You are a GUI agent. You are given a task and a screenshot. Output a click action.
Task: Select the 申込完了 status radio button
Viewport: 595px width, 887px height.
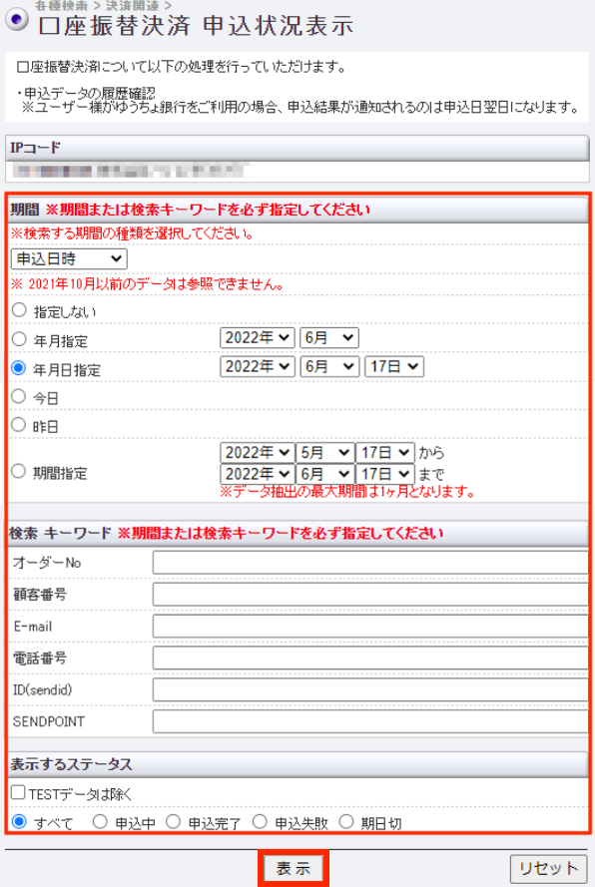pyautogui.click(x=174, y=821)
